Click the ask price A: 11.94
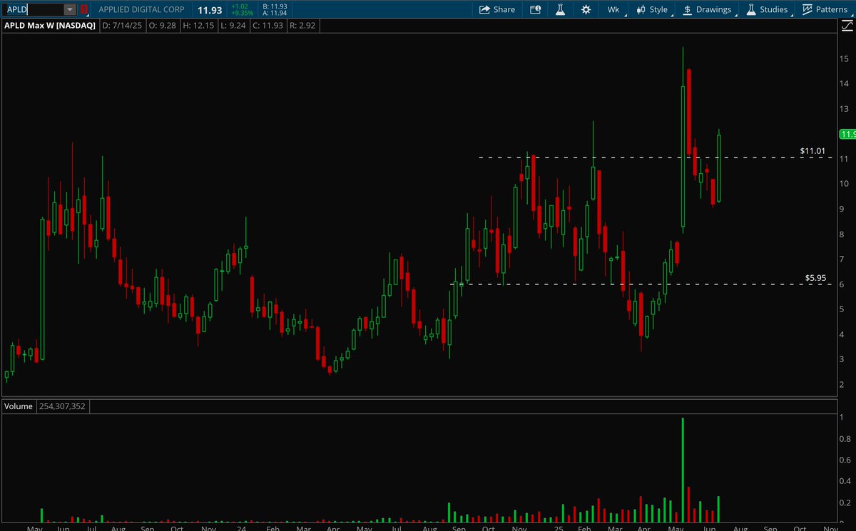Image resolution: width=856 pixels, height=531 pixels. (274, 13)
